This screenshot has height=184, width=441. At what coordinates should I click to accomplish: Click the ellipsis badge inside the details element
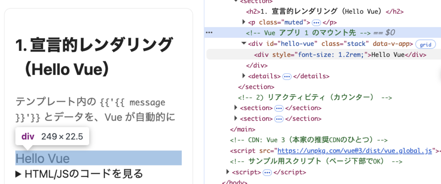[287, 76]
